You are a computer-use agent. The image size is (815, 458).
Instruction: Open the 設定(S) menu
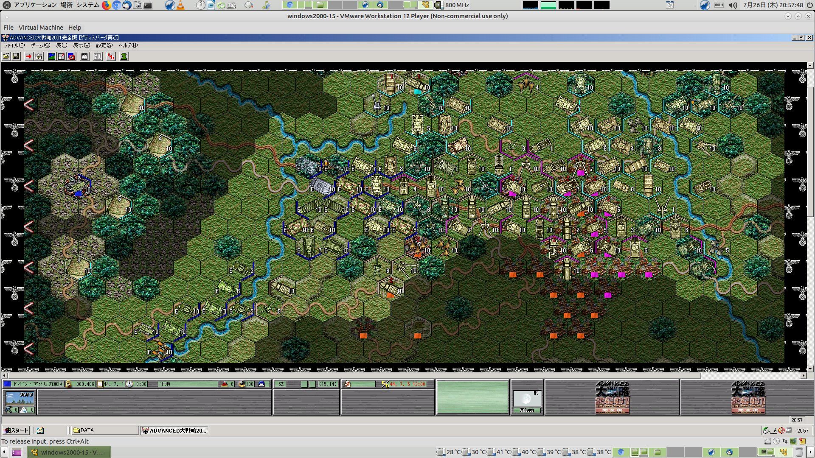coord(104,45)
